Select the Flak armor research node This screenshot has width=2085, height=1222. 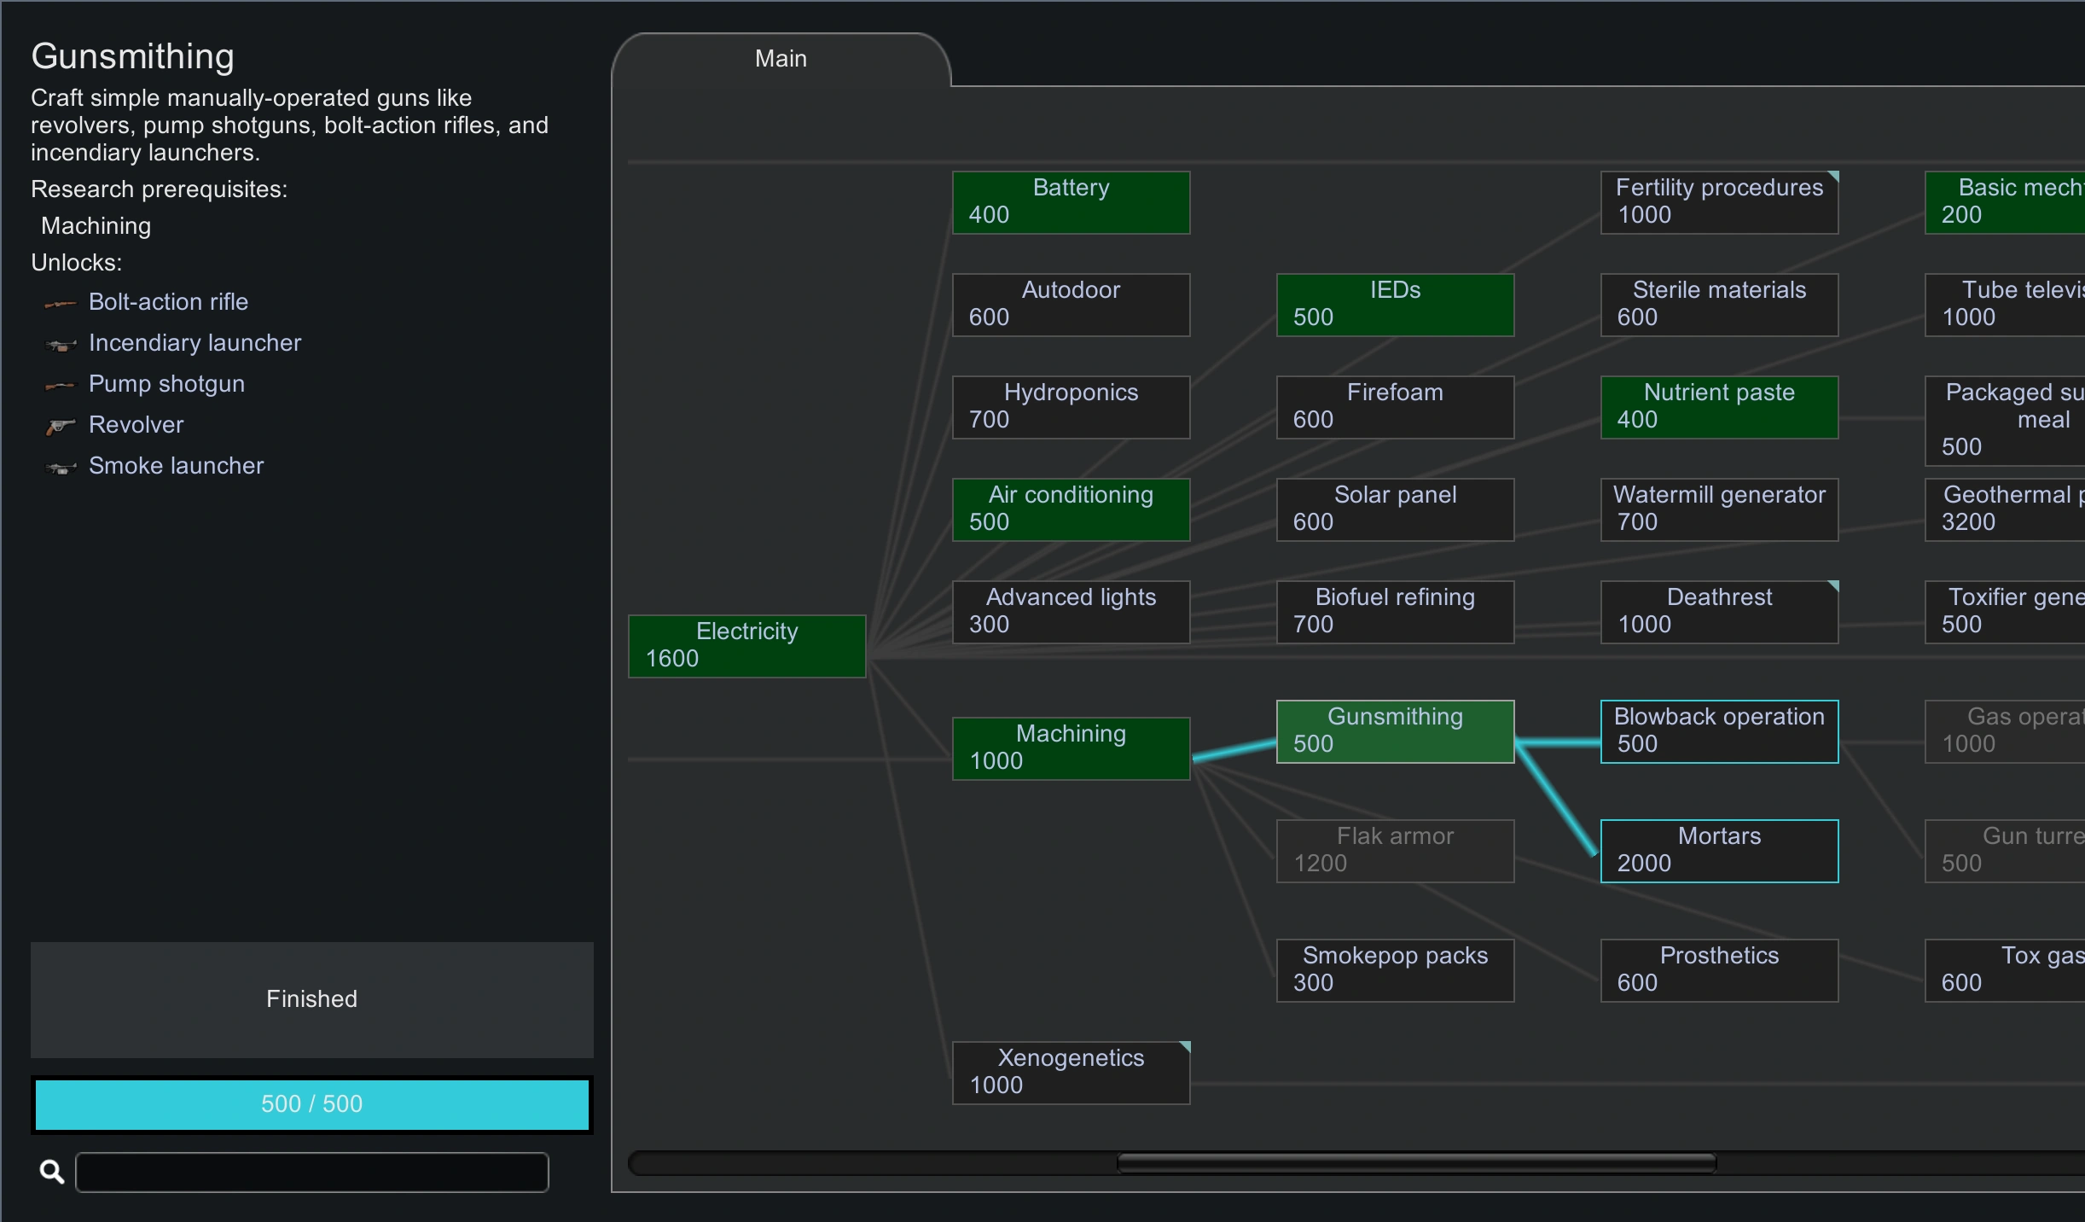tap(1395, 851)
